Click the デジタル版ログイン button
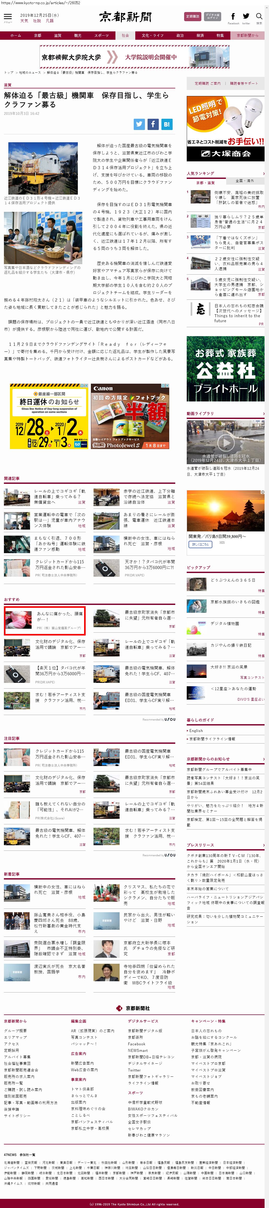 [x=212, y=16]
